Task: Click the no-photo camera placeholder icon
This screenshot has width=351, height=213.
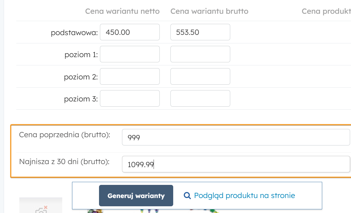Action: [41, 209]
